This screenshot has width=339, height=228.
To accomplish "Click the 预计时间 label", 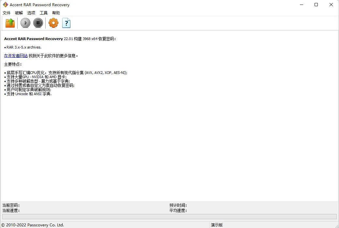I will pos(178,205).
